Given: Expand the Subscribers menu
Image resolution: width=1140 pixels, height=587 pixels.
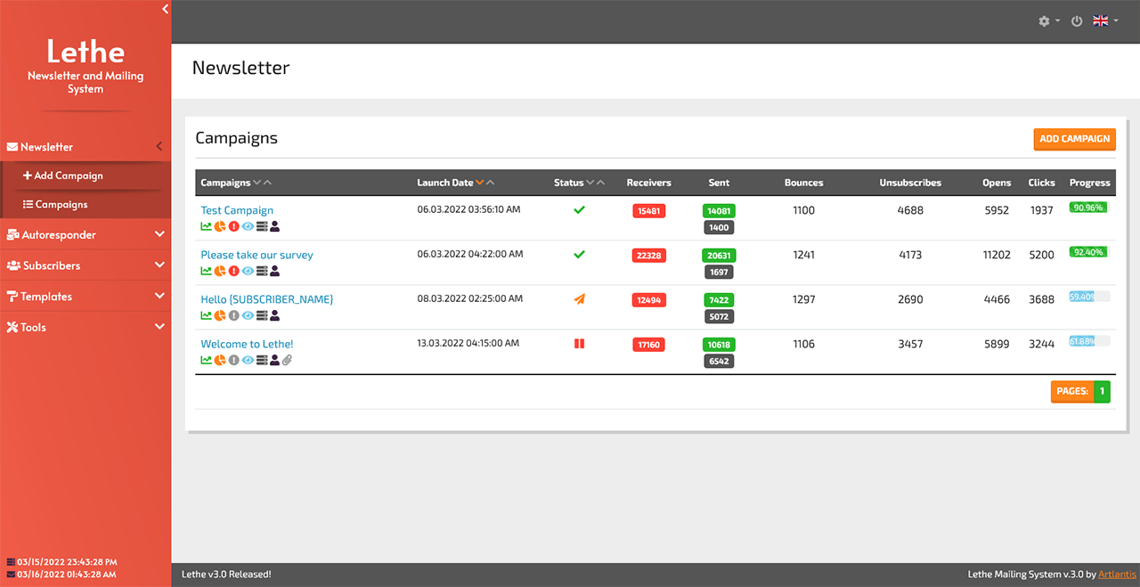Looking at the screenshot, I should click(85, 265).
